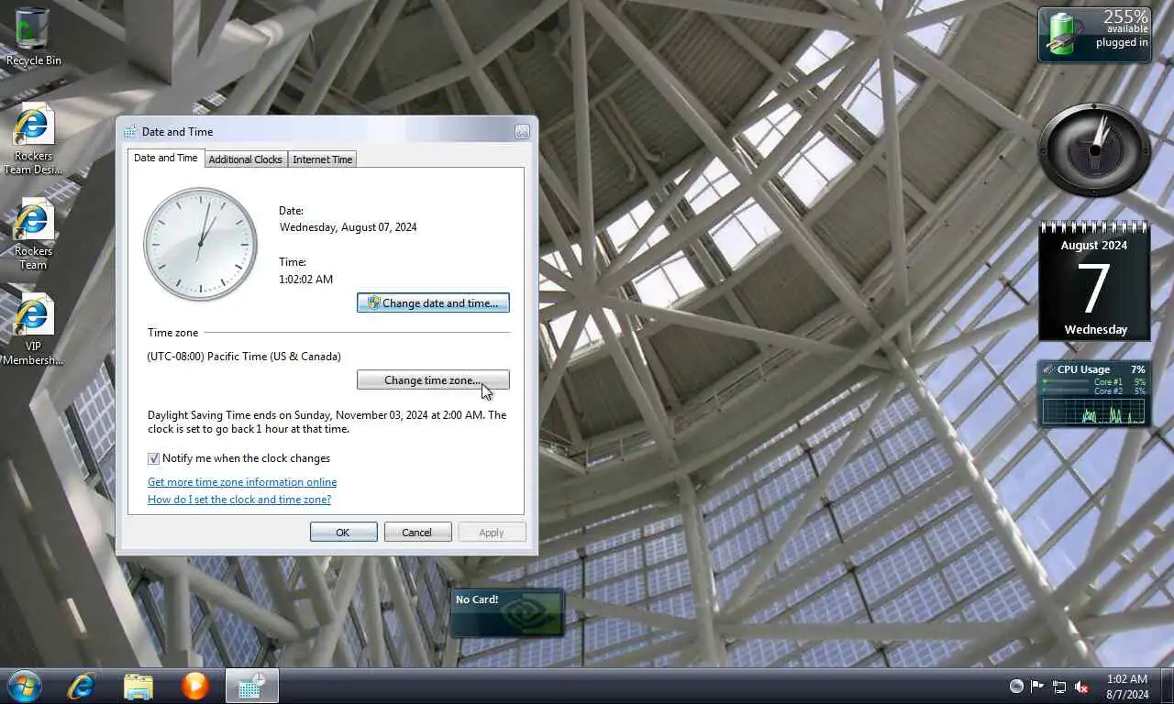Click the battery meter gadget

point(1094,35)
